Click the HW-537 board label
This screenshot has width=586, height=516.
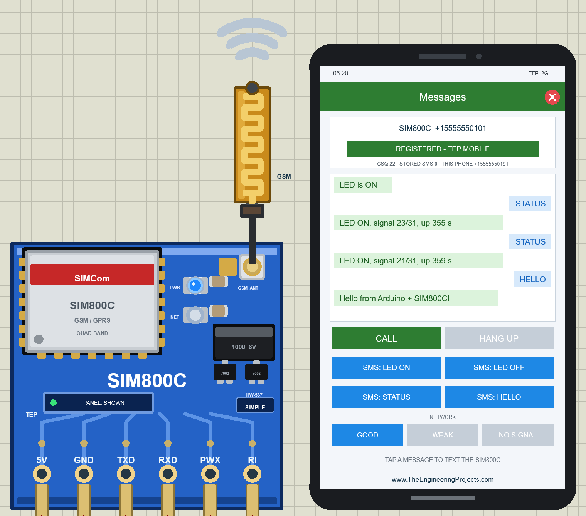254,395
